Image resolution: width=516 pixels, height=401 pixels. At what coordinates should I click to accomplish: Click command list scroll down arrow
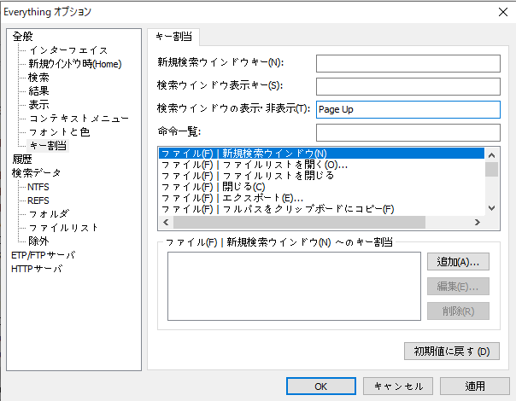coord(491,208)
